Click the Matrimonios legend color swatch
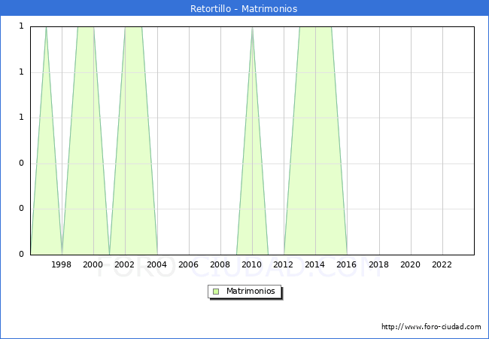 pos(216,292)
